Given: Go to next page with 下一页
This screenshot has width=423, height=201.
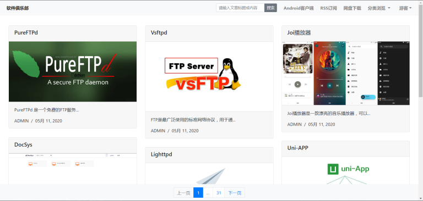Looking at the screenshot, I should (x=235, y=193).
